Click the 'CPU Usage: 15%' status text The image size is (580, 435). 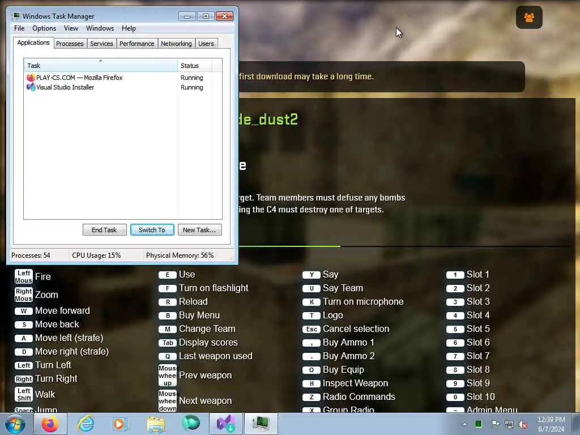pos(96,255)
